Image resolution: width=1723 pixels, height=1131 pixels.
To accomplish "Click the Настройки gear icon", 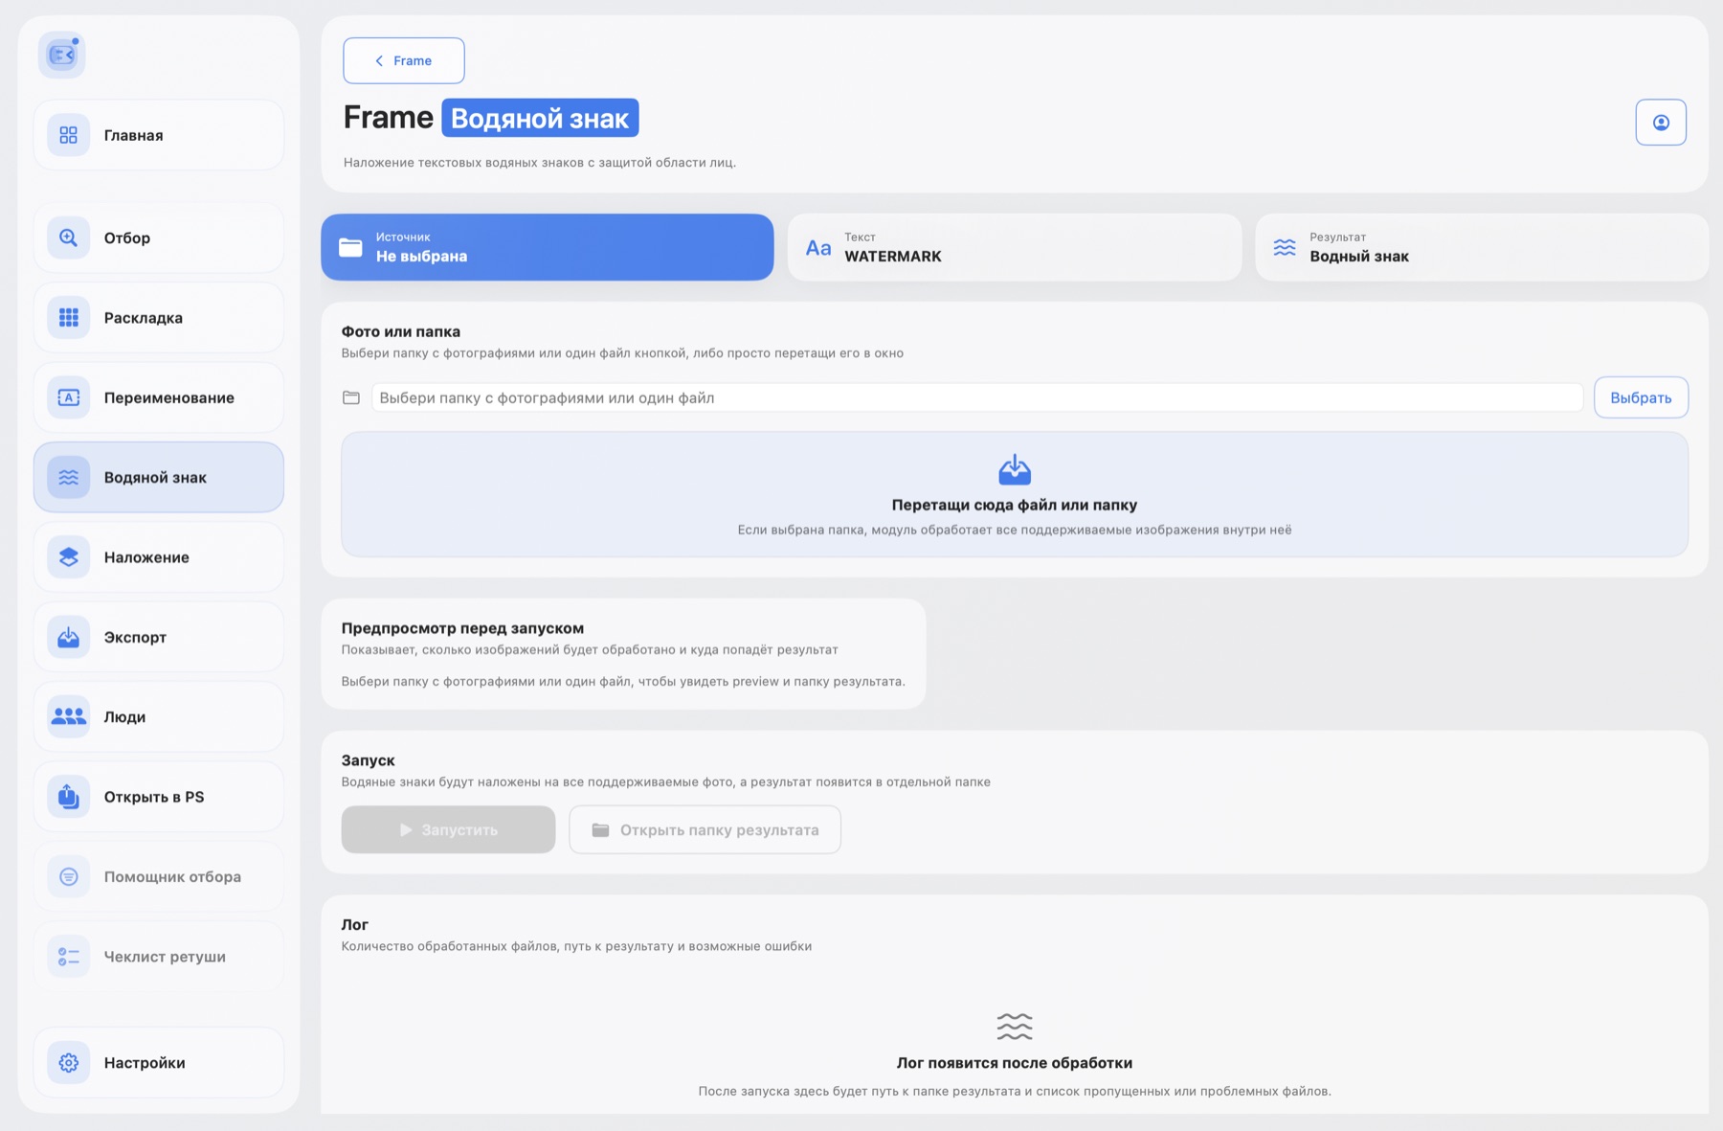I will [x=69, y=1062].
